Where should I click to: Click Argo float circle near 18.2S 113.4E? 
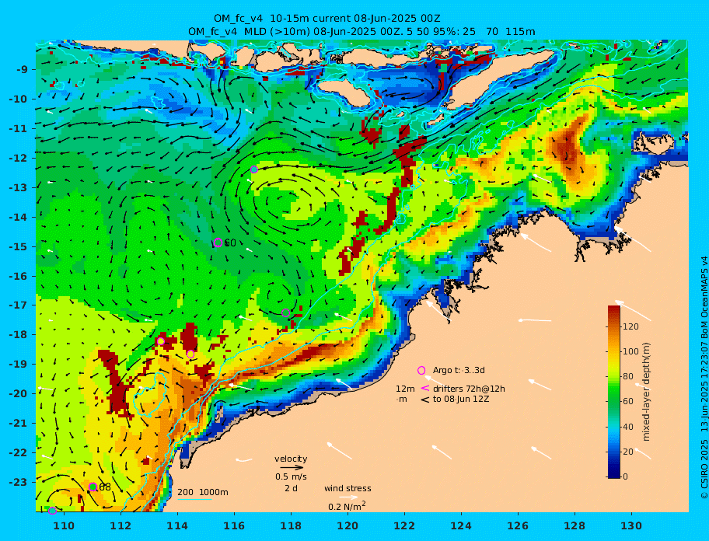pos(160,341)
